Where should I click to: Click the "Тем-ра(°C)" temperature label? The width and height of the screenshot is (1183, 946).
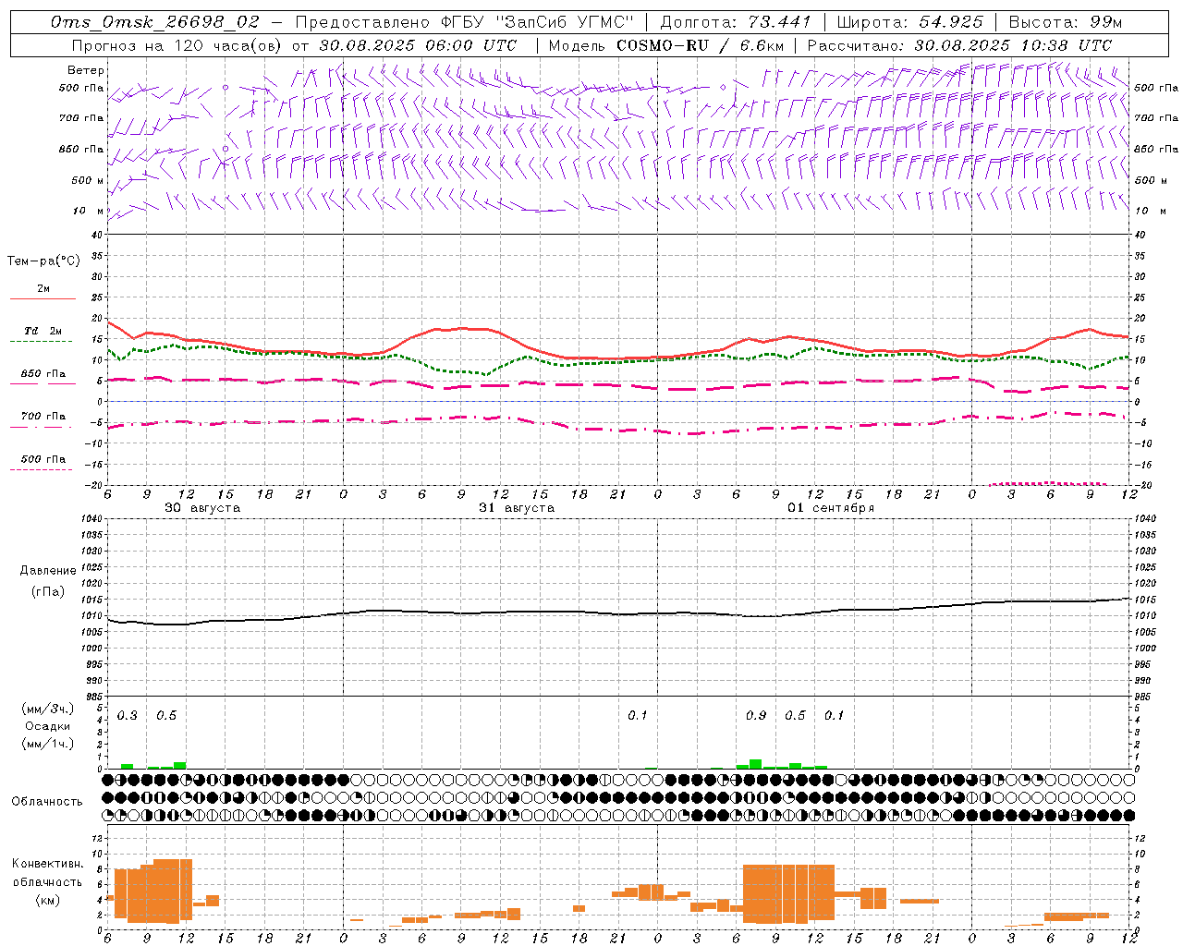[43, 261]
